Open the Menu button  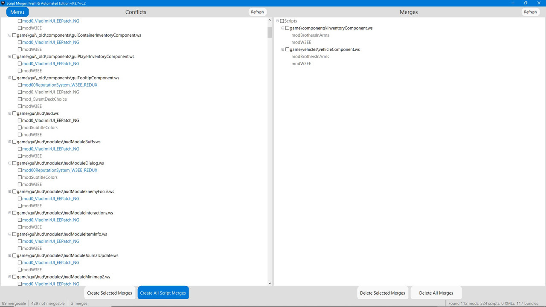pyautogui.click(x=17, y=12)
